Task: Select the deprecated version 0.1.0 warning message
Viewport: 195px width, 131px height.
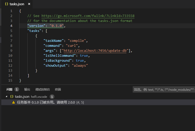Action: (46, 102)
